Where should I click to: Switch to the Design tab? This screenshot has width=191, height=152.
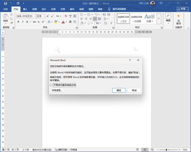coord(44,9)
